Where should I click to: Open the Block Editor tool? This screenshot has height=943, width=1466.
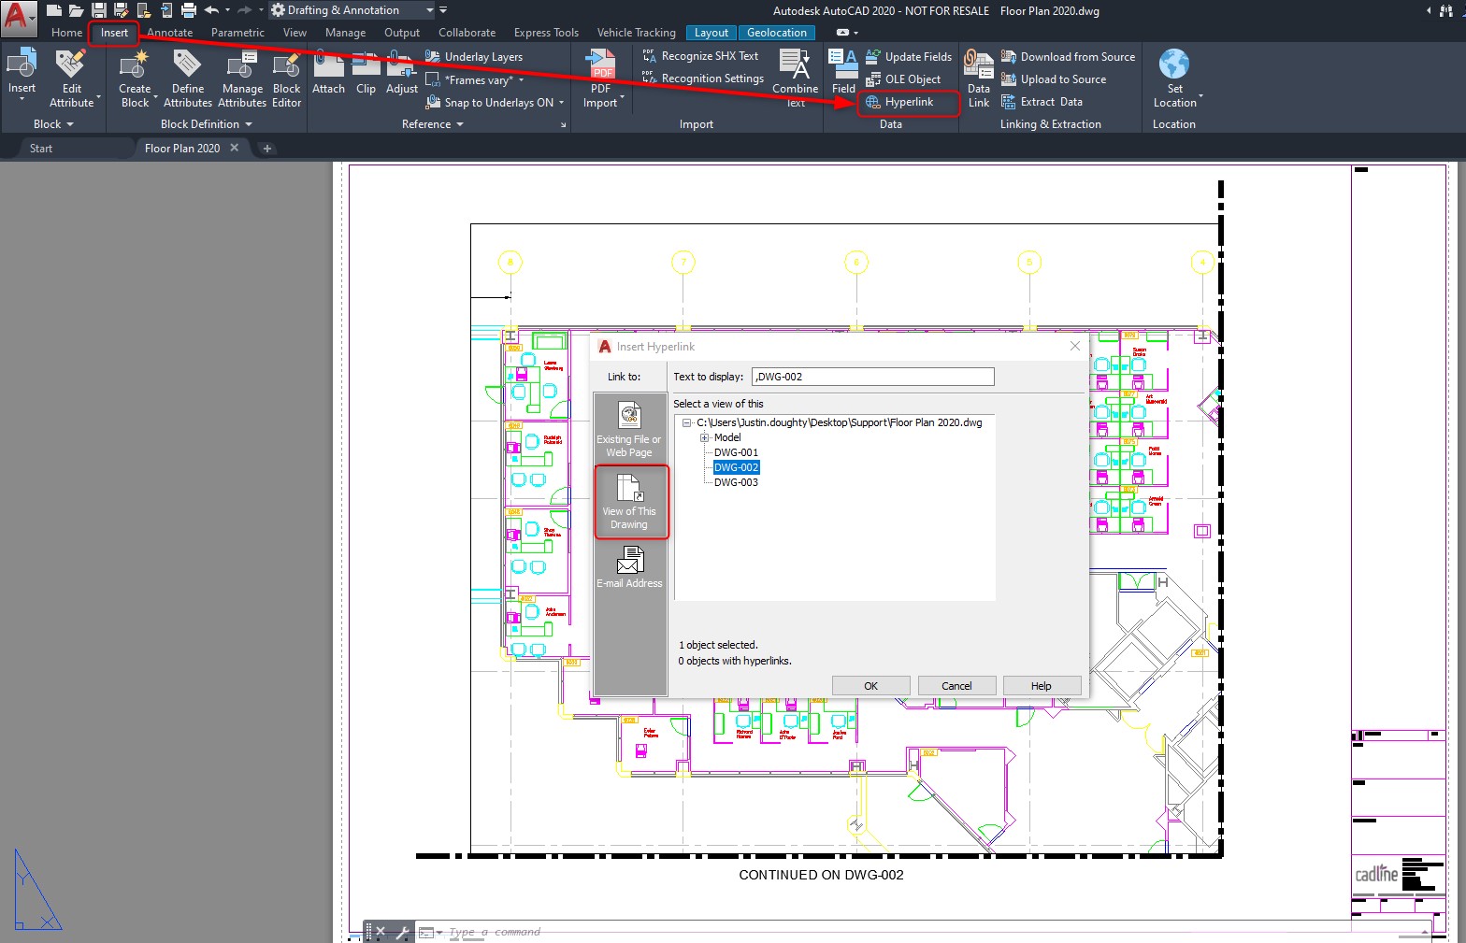tap(286, 79)
